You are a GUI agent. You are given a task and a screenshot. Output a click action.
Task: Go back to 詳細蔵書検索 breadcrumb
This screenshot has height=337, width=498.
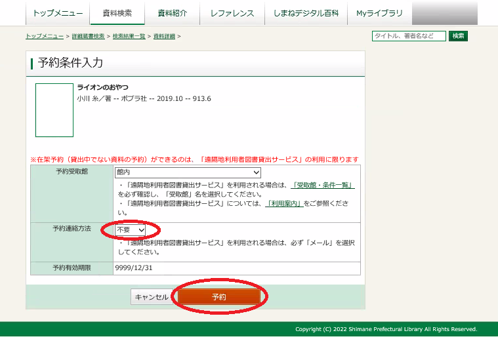tap(89, 36)
